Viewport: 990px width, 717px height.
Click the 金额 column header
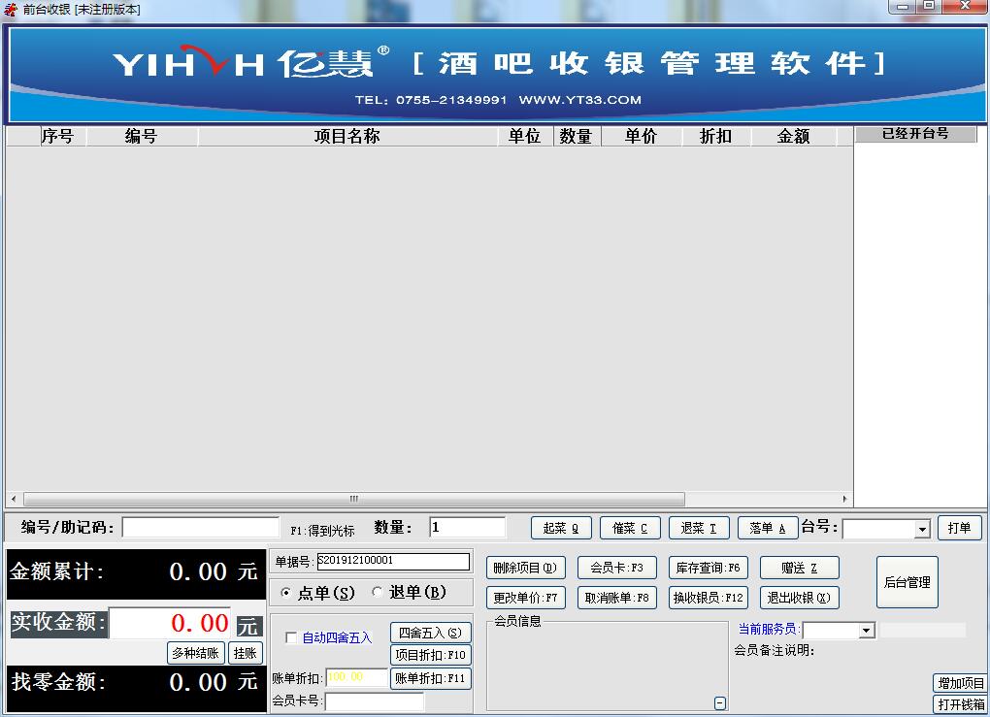[794, 137]
